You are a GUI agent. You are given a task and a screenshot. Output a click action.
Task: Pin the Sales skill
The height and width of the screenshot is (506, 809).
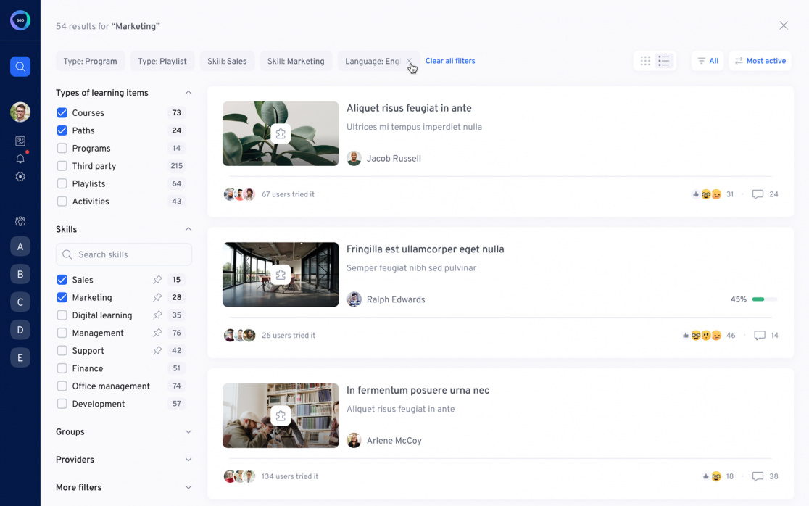(157, 280)
